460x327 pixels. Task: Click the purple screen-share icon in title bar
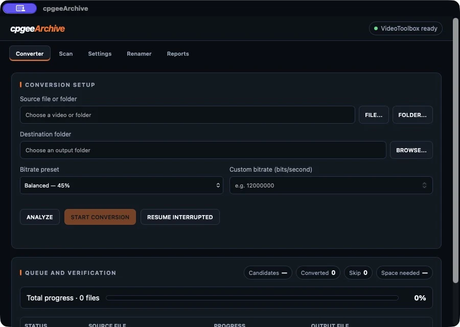point(19,8)
